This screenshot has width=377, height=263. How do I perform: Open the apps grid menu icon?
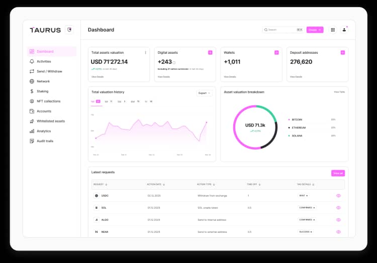click(x=333, y=30)
